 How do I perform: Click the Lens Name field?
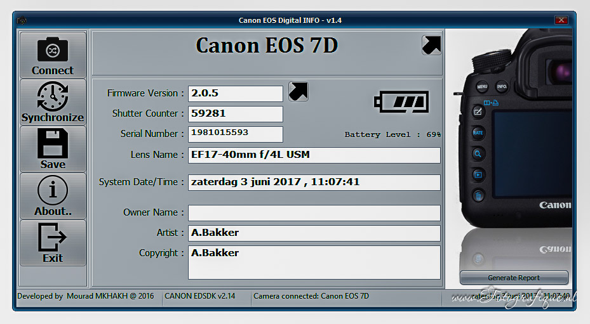click(x=314, y=155)
